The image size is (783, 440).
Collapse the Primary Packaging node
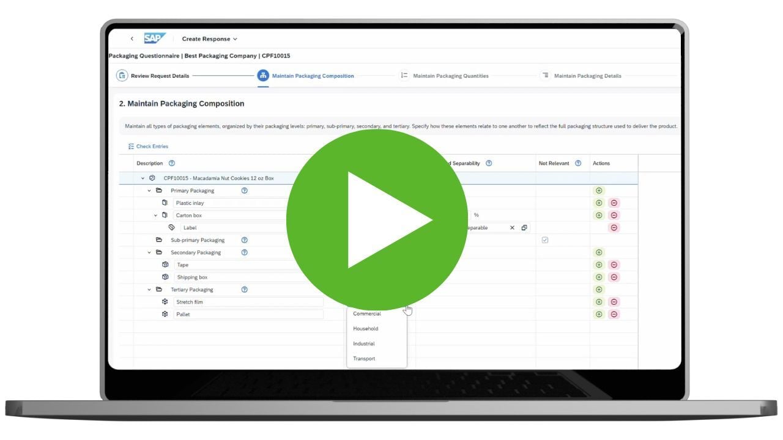(x=149, y=191)
